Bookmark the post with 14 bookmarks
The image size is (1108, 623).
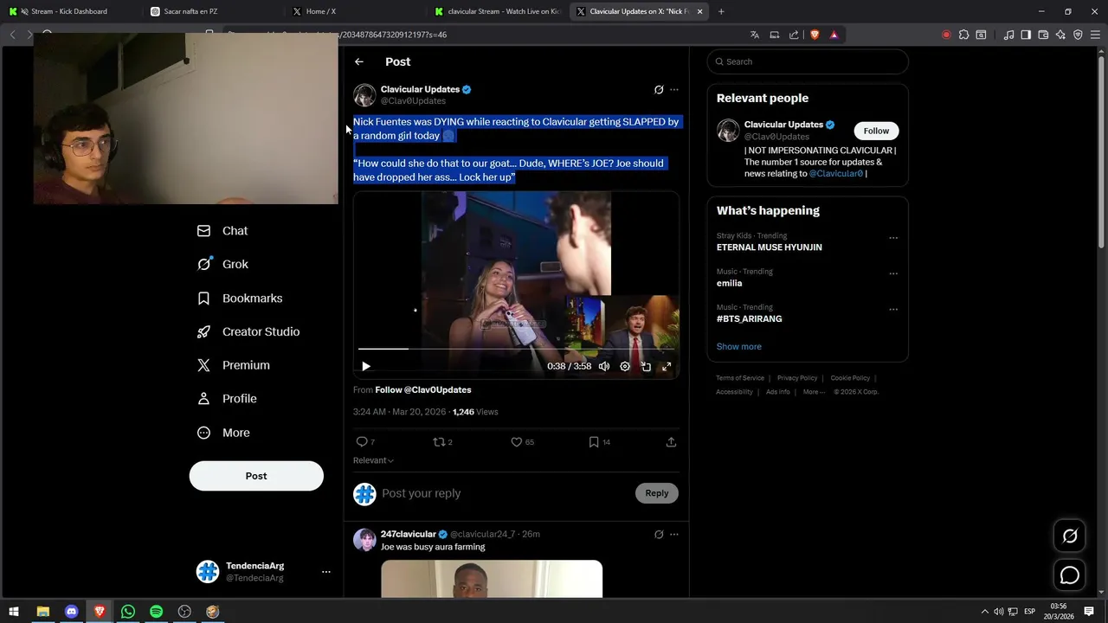pyautogui.click(x=599, y=442)
